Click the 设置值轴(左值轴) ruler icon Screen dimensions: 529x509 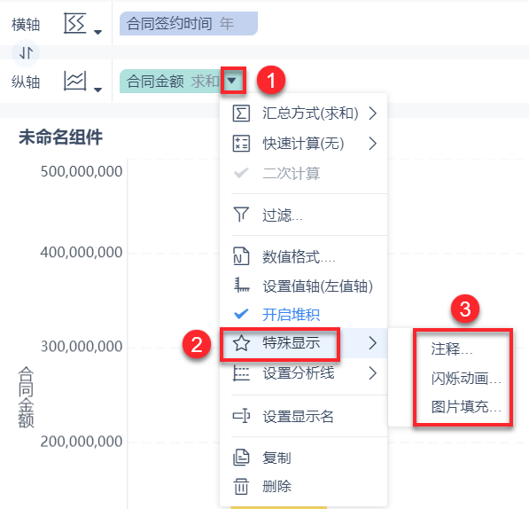[241, 286]
